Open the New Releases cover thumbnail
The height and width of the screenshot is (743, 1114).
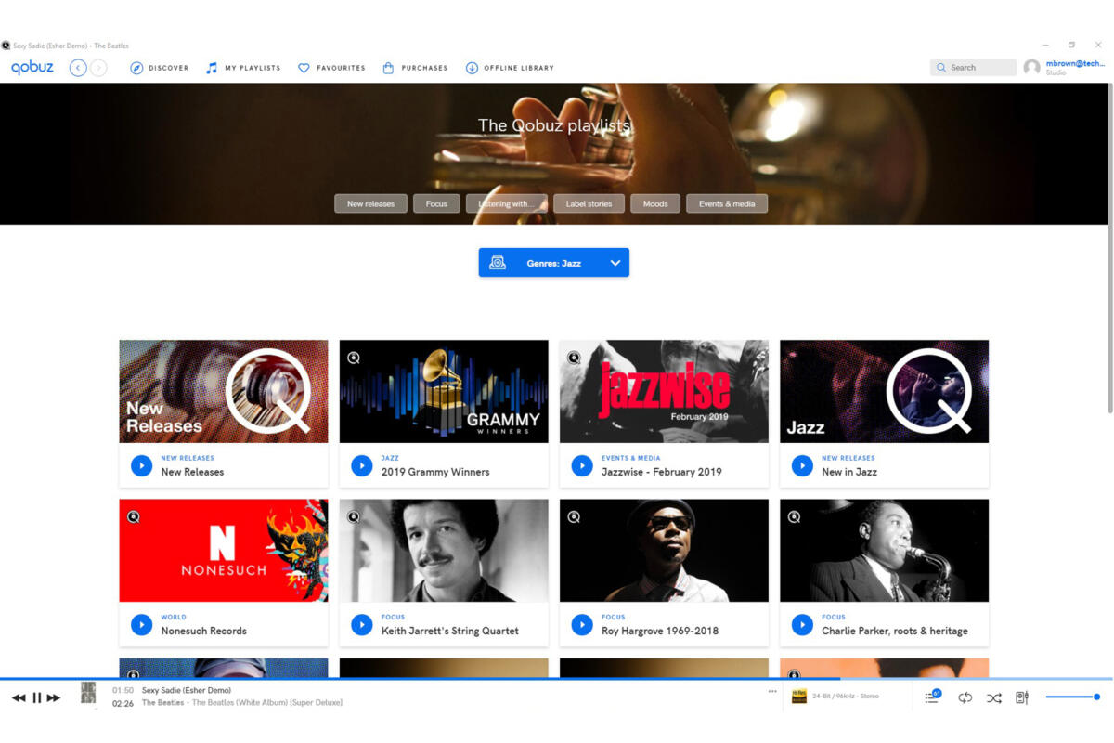point(224,391)
